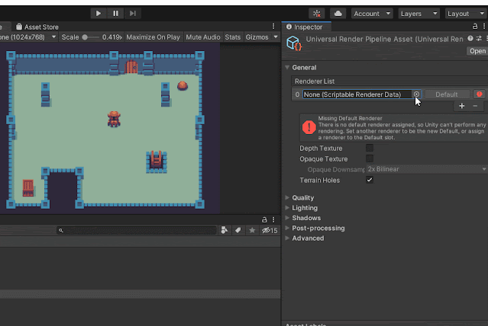This screenshot has width=488, height=326.
Task: Remove renderer with minus button
Action: tap(475, 106)
